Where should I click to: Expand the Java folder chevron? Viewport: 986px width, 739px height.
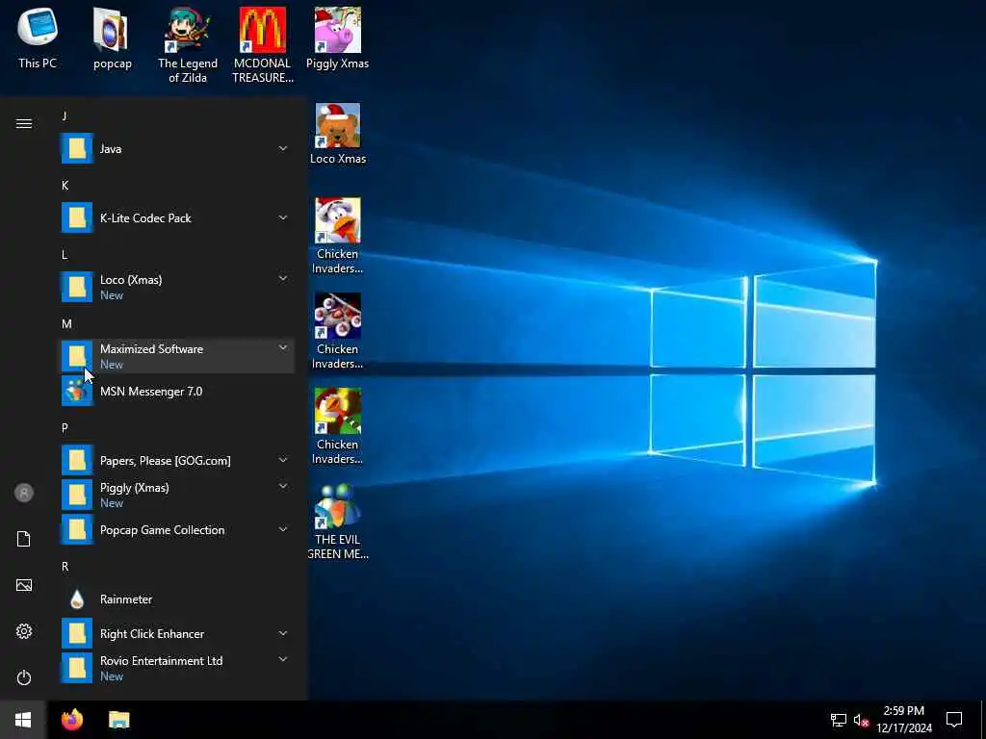(283, 148)
